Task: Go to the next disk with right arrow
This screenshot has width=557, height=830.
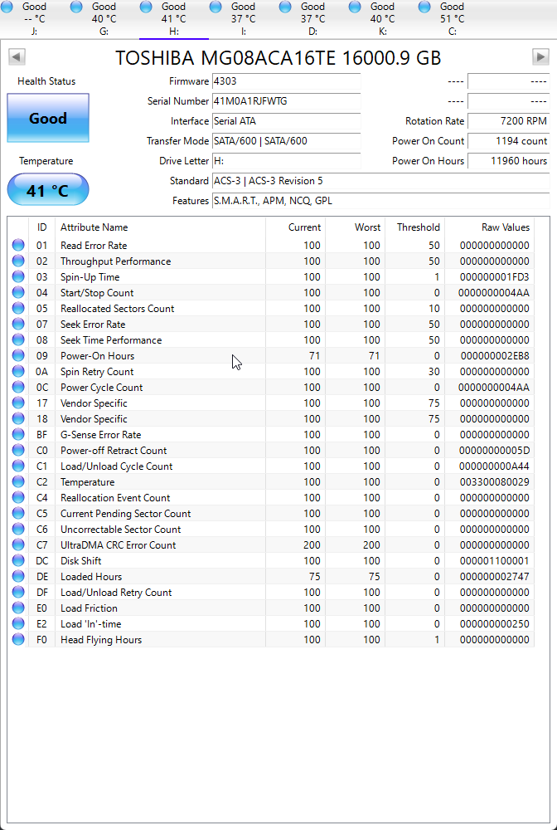Action: (540, 57)
